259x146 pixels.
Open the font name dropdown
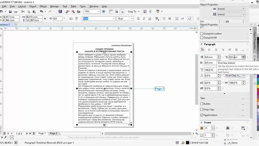pos(114,19)
